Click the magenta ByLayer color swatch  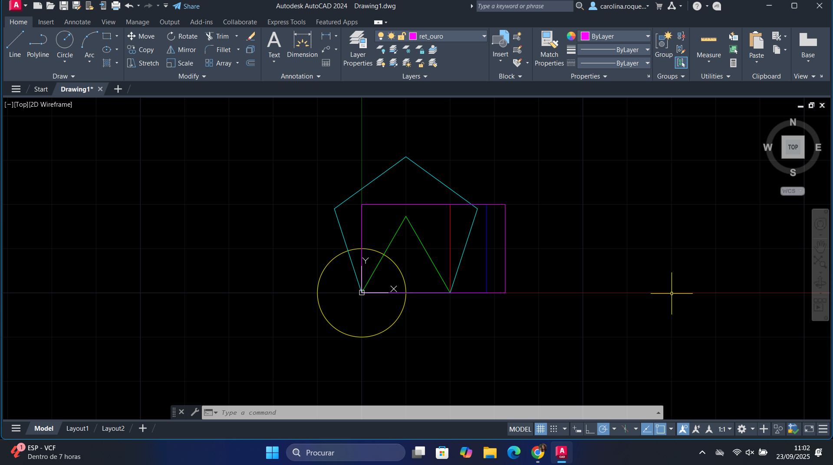click(585, 36)
